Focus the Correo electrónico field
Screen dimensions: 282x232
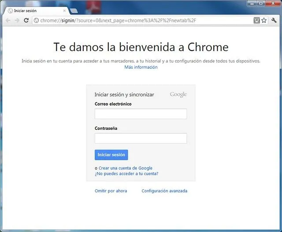coord(141,114)
